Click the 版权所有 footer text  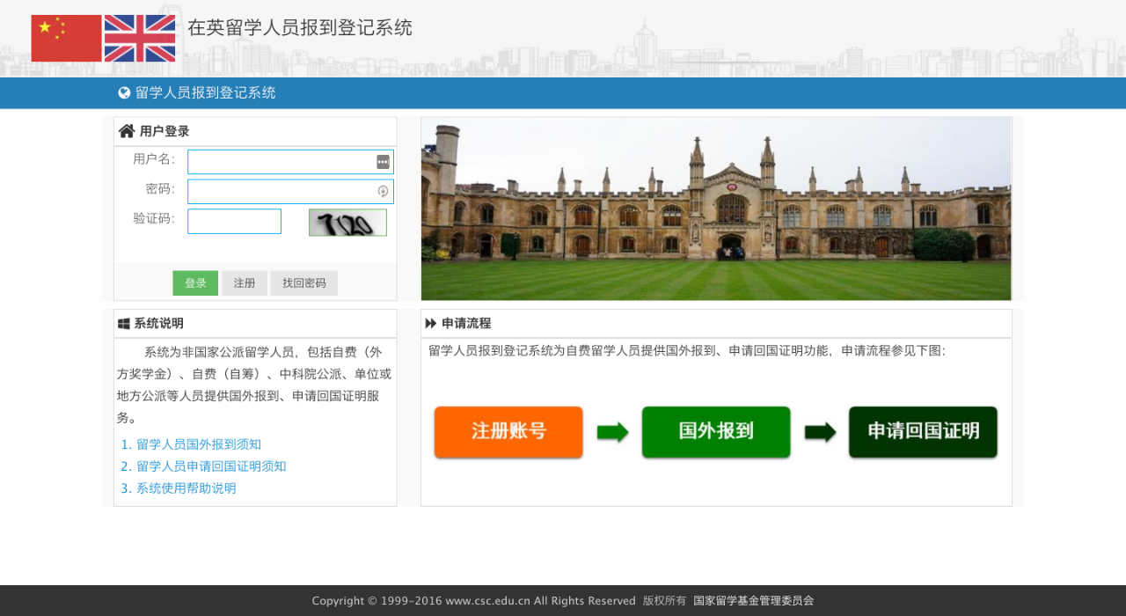(x=664, y=601)
